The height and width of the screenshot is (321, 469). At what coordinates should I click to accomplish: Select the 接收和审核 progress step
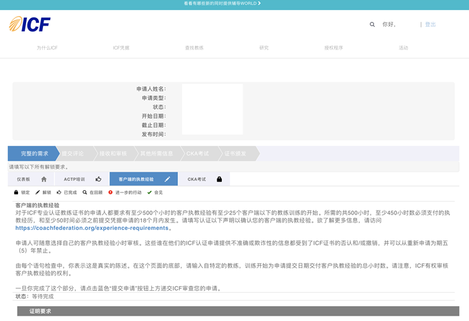pos(113,153)
